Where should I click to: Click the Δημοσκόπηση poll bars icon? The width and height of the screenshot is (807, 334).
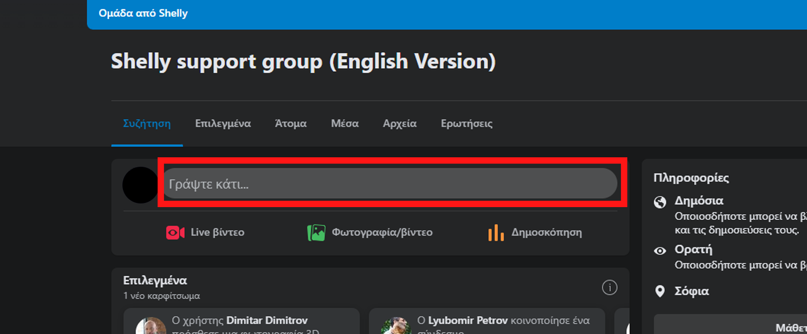(496, 232)
